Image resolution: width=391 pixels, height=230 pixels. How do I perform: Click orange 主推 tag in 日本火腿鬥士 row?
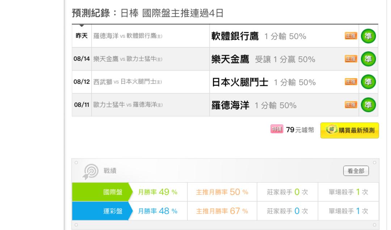coord(351,82)
